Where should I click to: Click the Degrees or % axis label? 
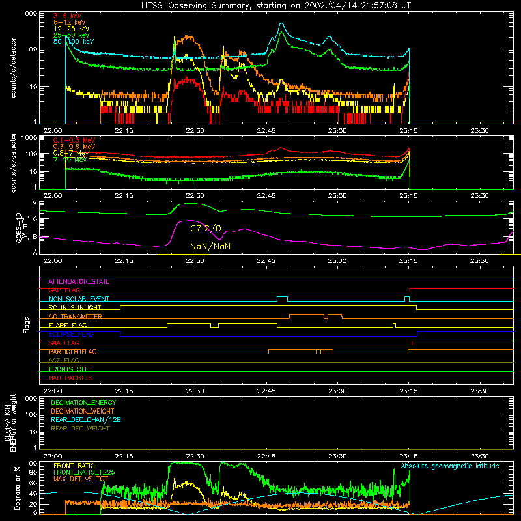tap(17, 488)
